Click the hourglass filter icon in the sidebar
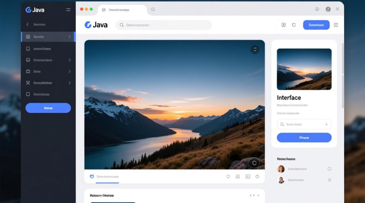Image resolution: width=365 pixels, height=203 pixels. (28, 83)
